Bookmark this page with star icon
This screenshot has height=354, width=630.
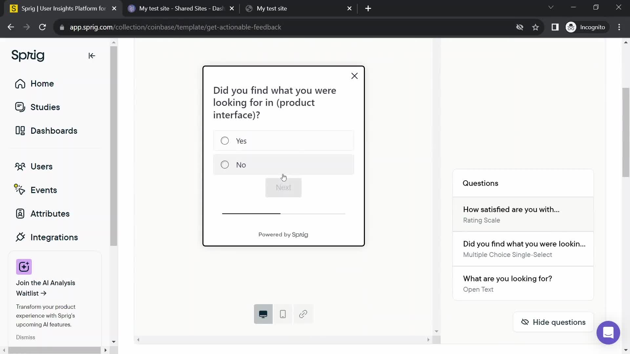[x=535, y=27]
